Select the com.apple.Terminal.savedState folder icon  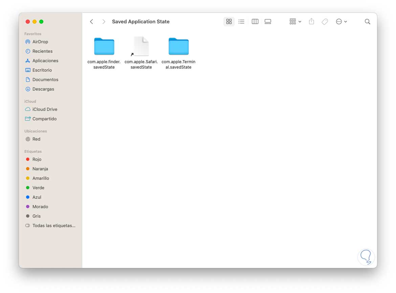pos(179,46)
